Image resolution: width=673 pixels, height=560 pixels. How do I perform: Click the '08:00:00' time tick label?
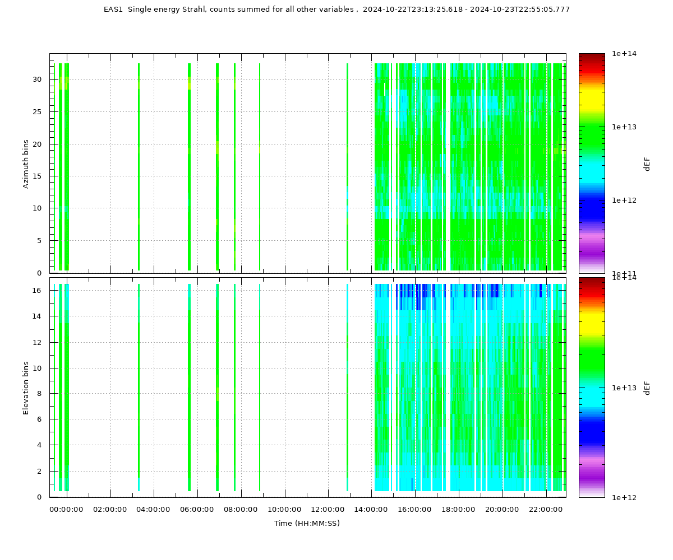click(241, 509)
